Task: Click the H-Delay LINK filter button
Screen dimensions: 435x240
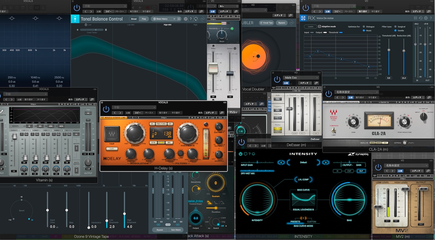Action: click(181, 154)
